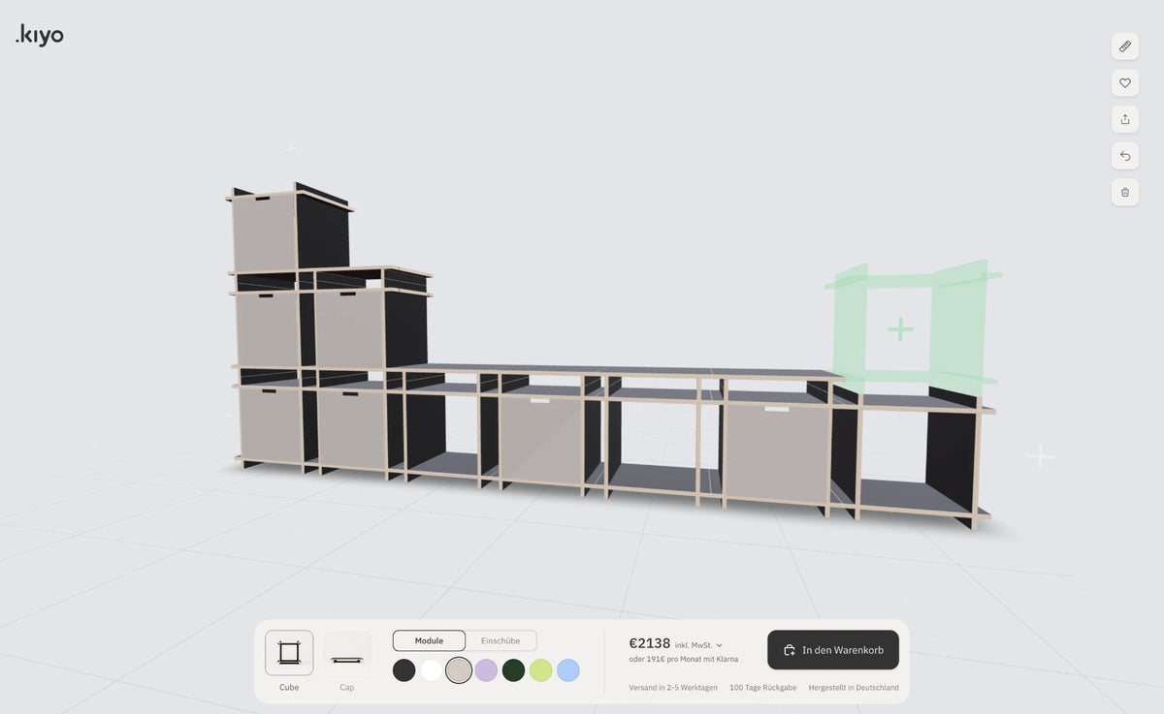This screenshot has width=1164, height=714.
Task: Save design with the heart icon
Action: pyautogui.click(x=1125, y=82)
